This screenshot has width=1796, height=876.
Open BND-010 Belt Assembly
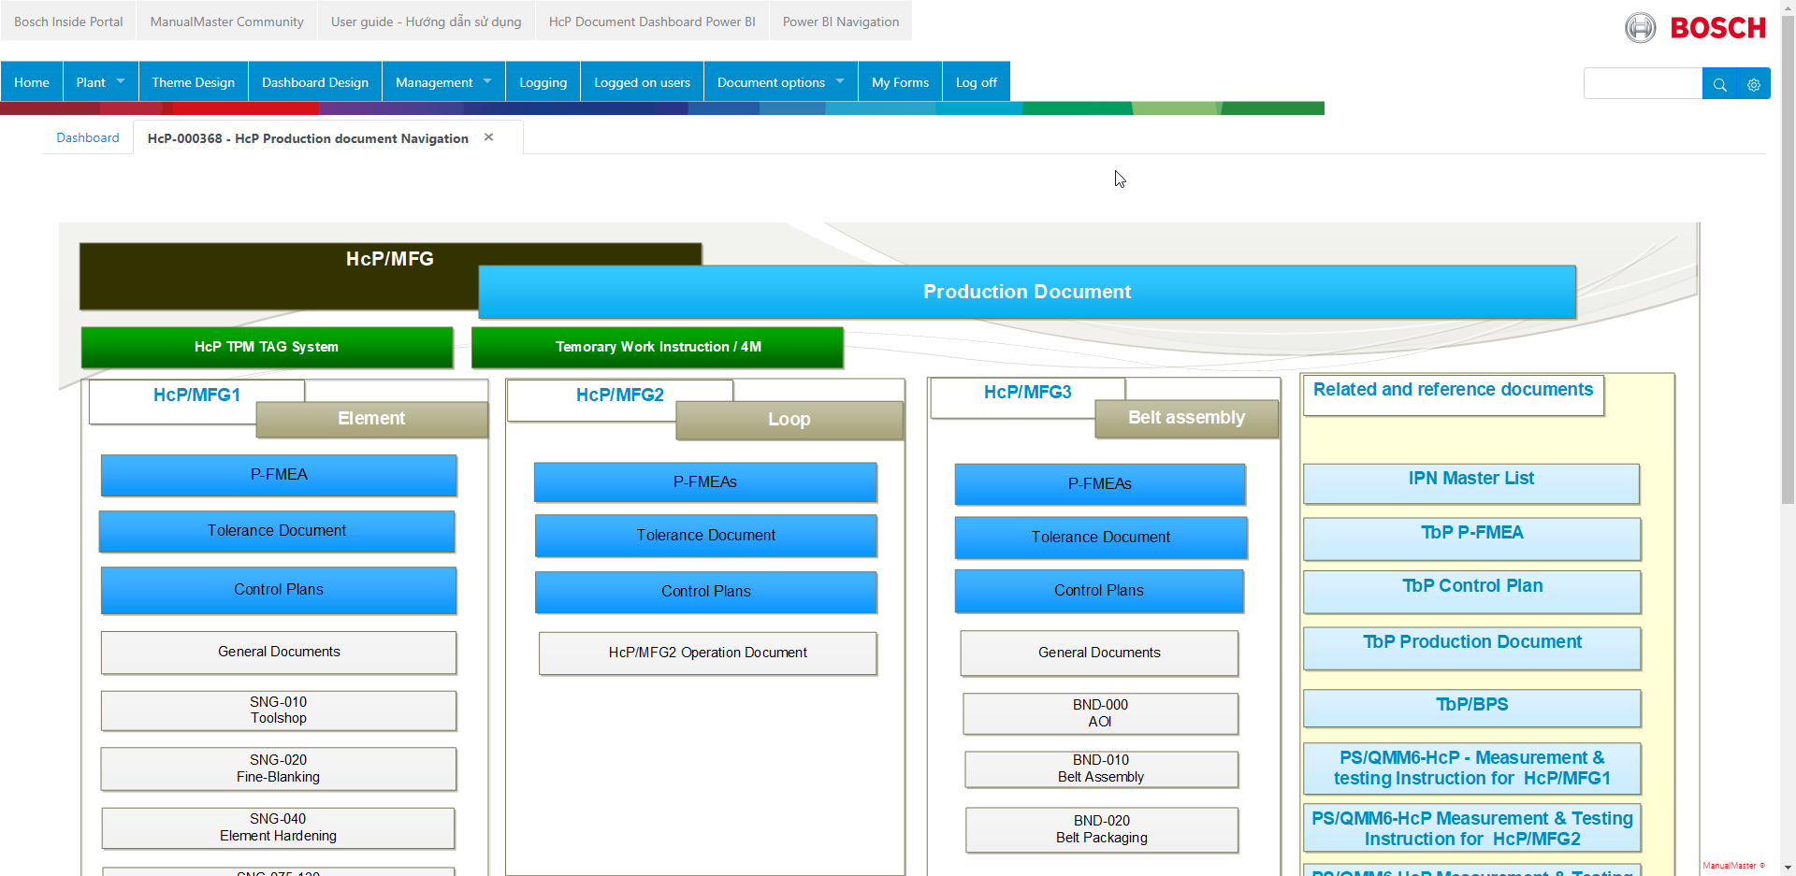pos(1101,768)
